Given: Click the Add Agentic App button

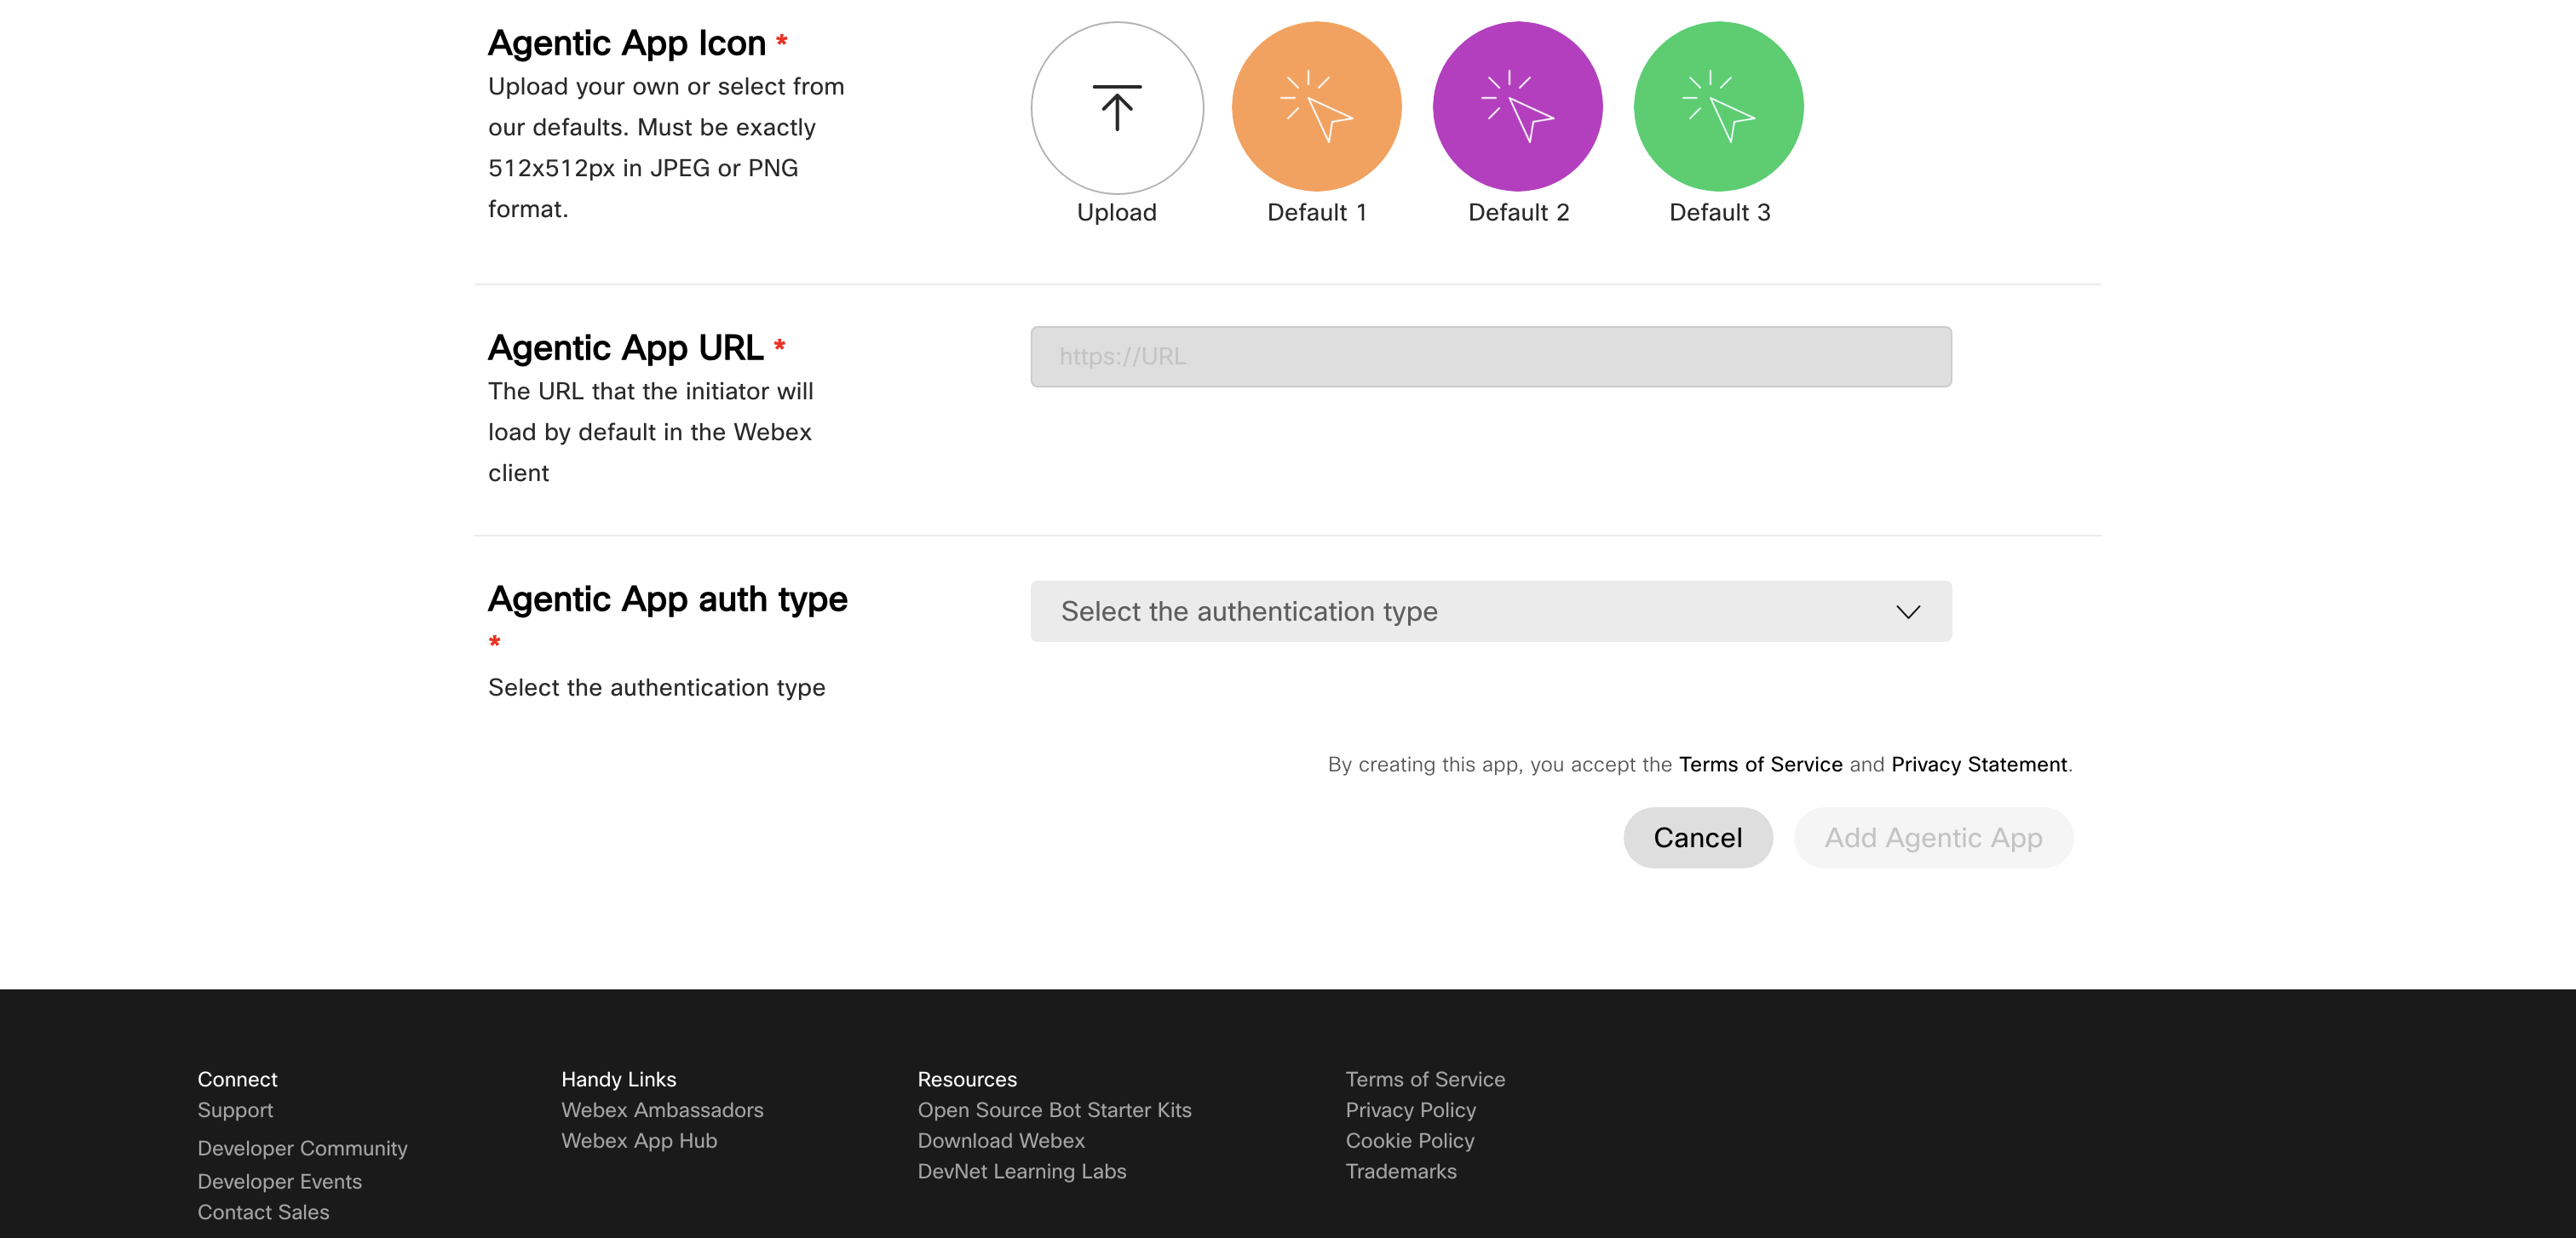Looking at the screenshot, I should coord(1933,837).
